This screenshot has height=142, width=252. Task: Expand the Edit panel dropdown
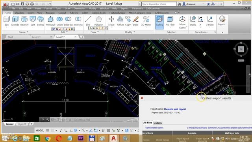coord(64,32)
